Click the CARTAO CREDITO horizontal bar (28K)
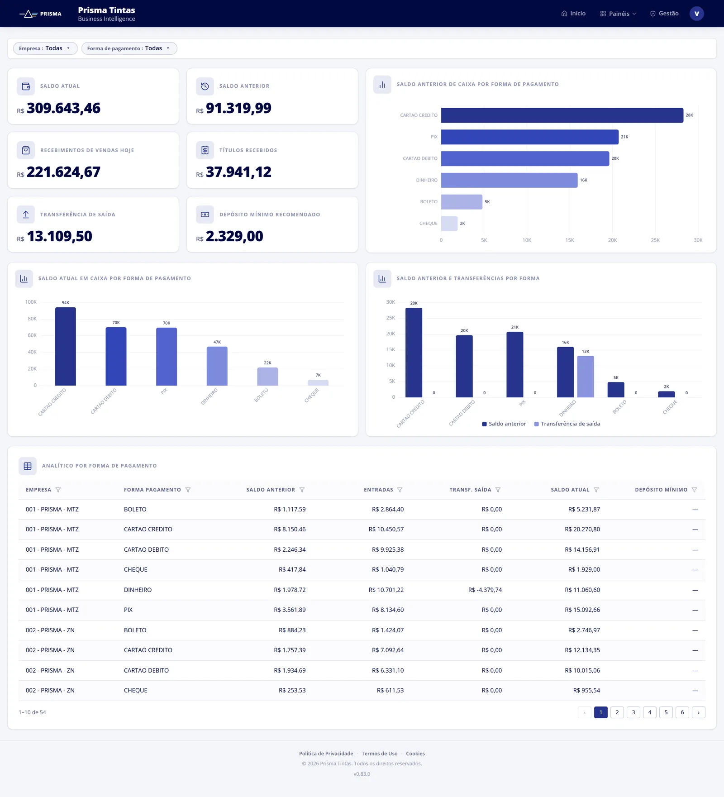724x797 pixels. click(562, 115)
